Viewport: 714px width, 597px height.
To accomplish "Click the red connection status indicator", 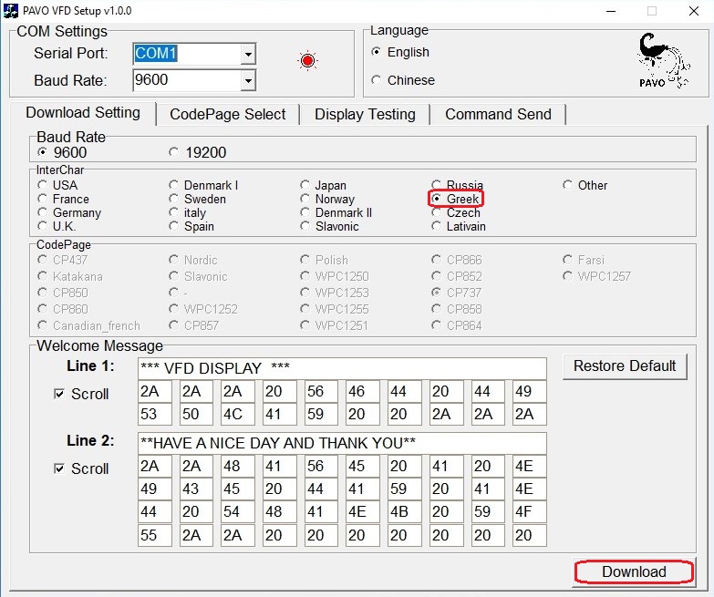I will pos(308,60).
